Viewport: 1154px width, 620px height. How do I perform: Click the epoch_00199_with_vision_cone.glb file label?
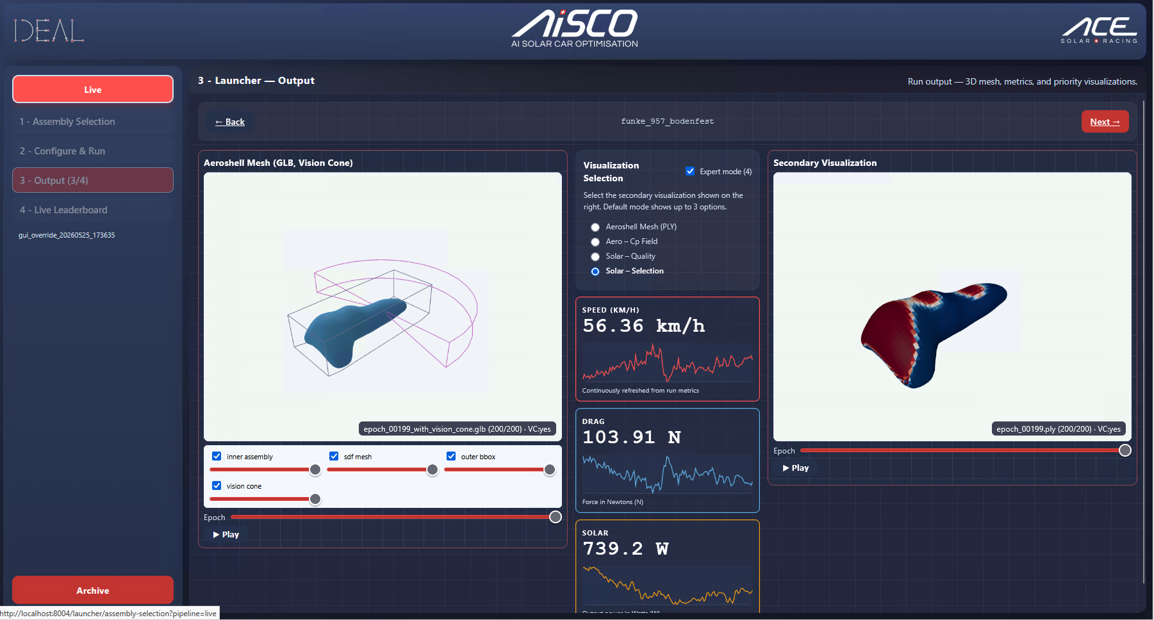point(457,429)
